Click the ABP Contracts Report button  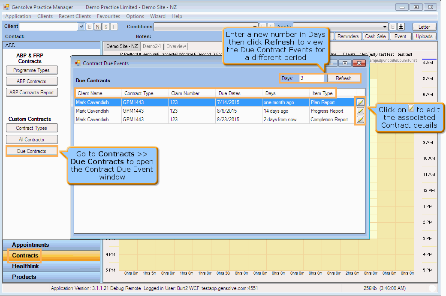point(32,93)
